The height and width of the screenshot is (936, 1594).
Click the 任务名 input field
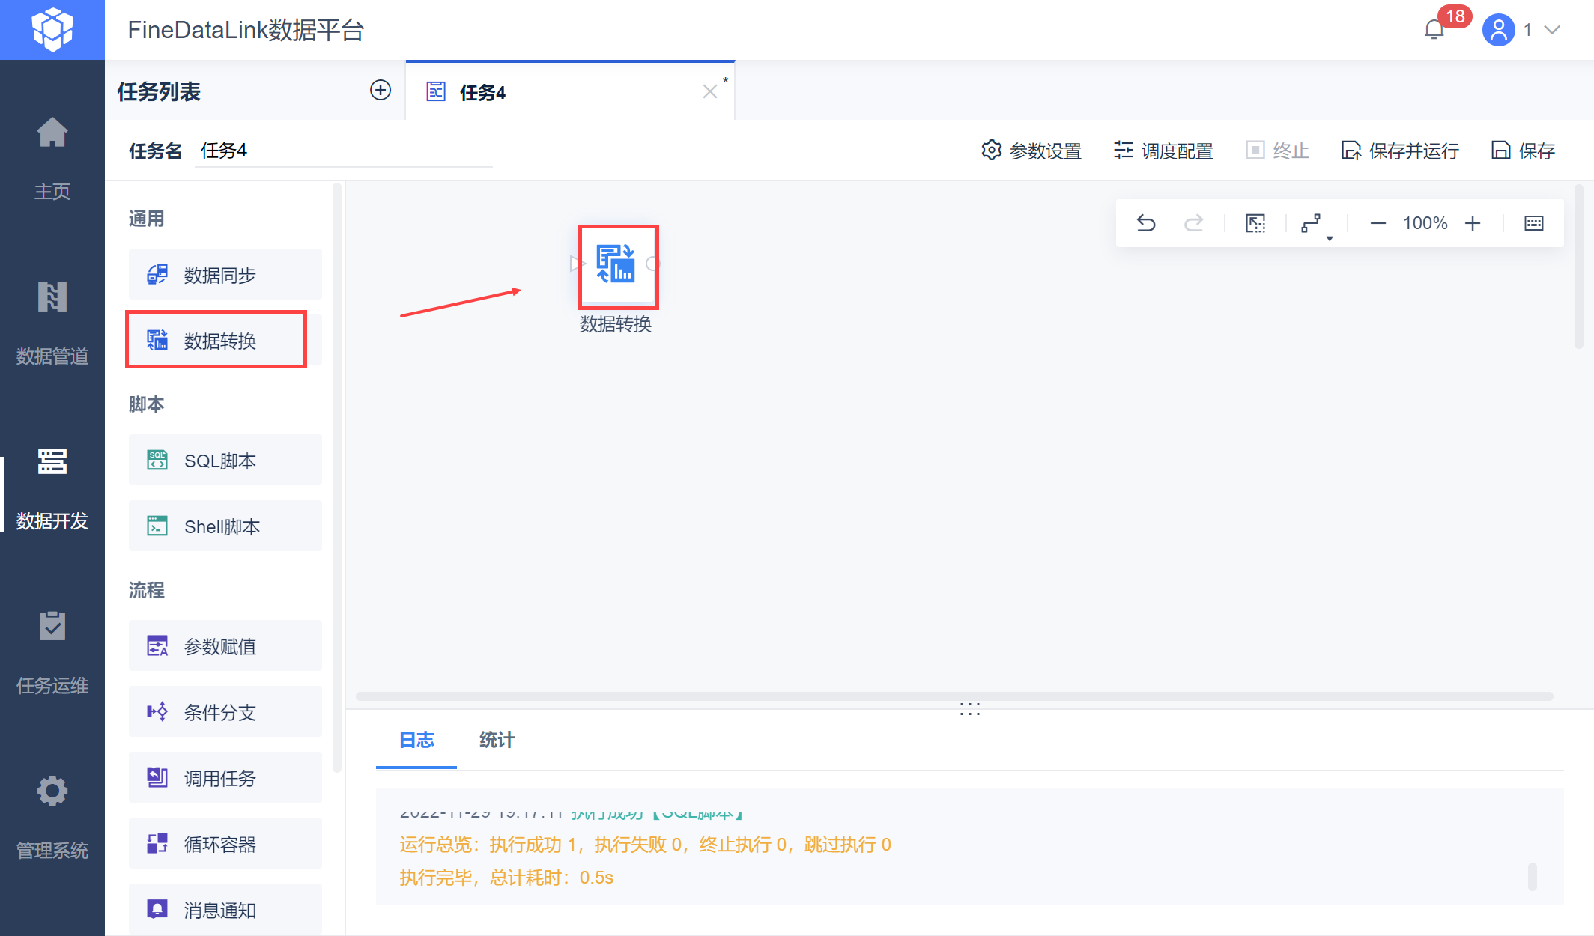tap(343, 151)
